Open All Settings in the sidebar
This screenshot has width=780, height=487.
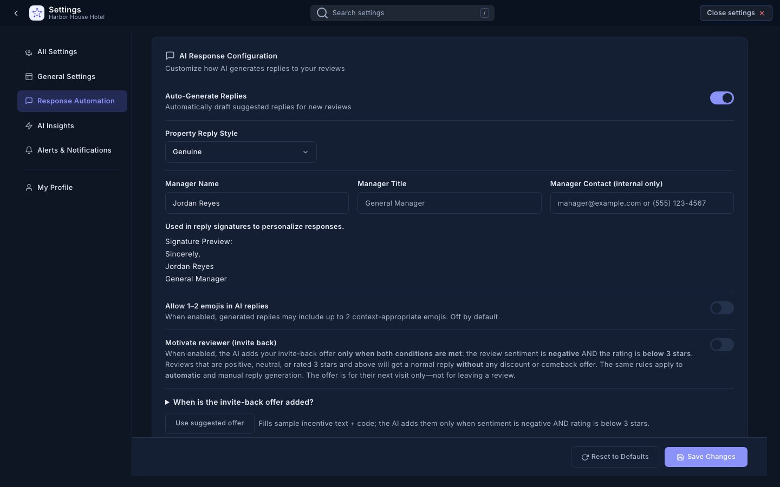point(72,52)
